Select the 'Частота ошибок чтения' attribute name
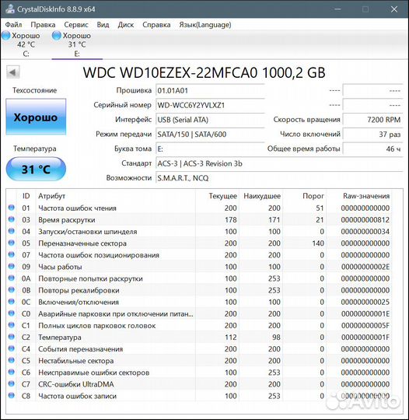 tap(78, 208)
